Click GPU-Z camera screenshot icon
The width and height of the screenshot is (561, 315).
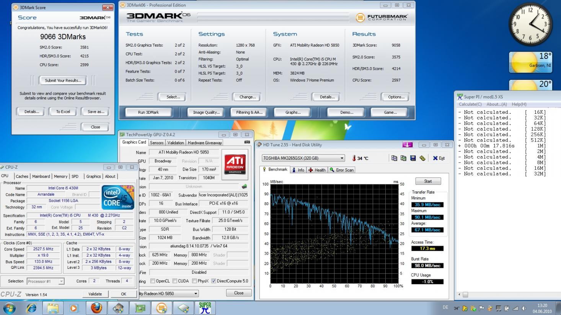[247, 142]
